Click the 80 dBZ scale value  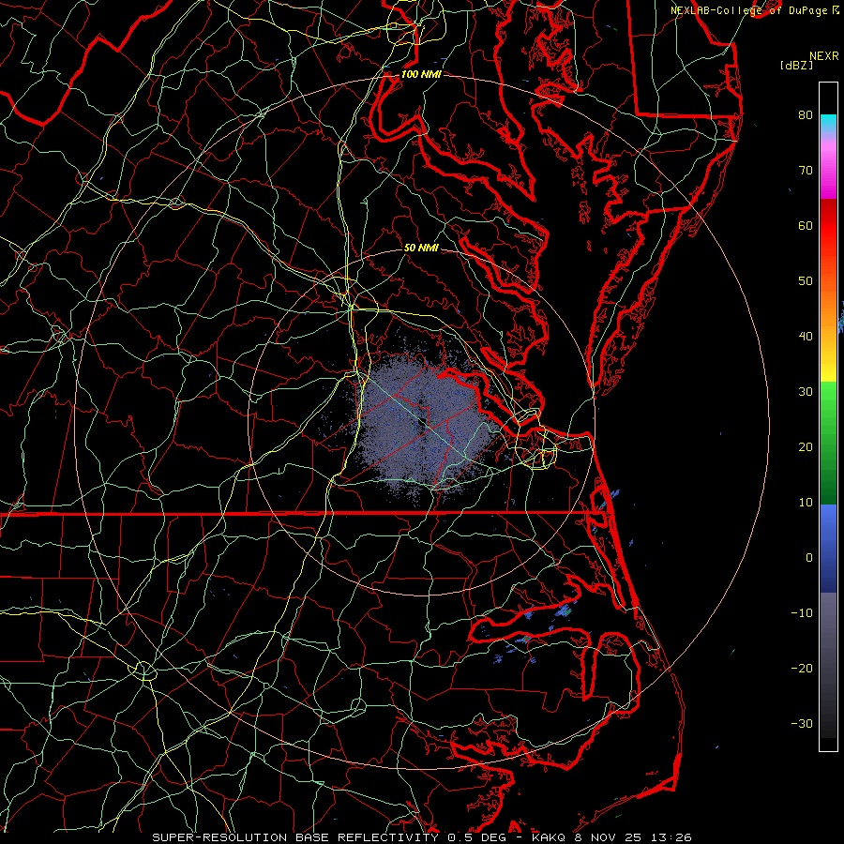[805, 115]
